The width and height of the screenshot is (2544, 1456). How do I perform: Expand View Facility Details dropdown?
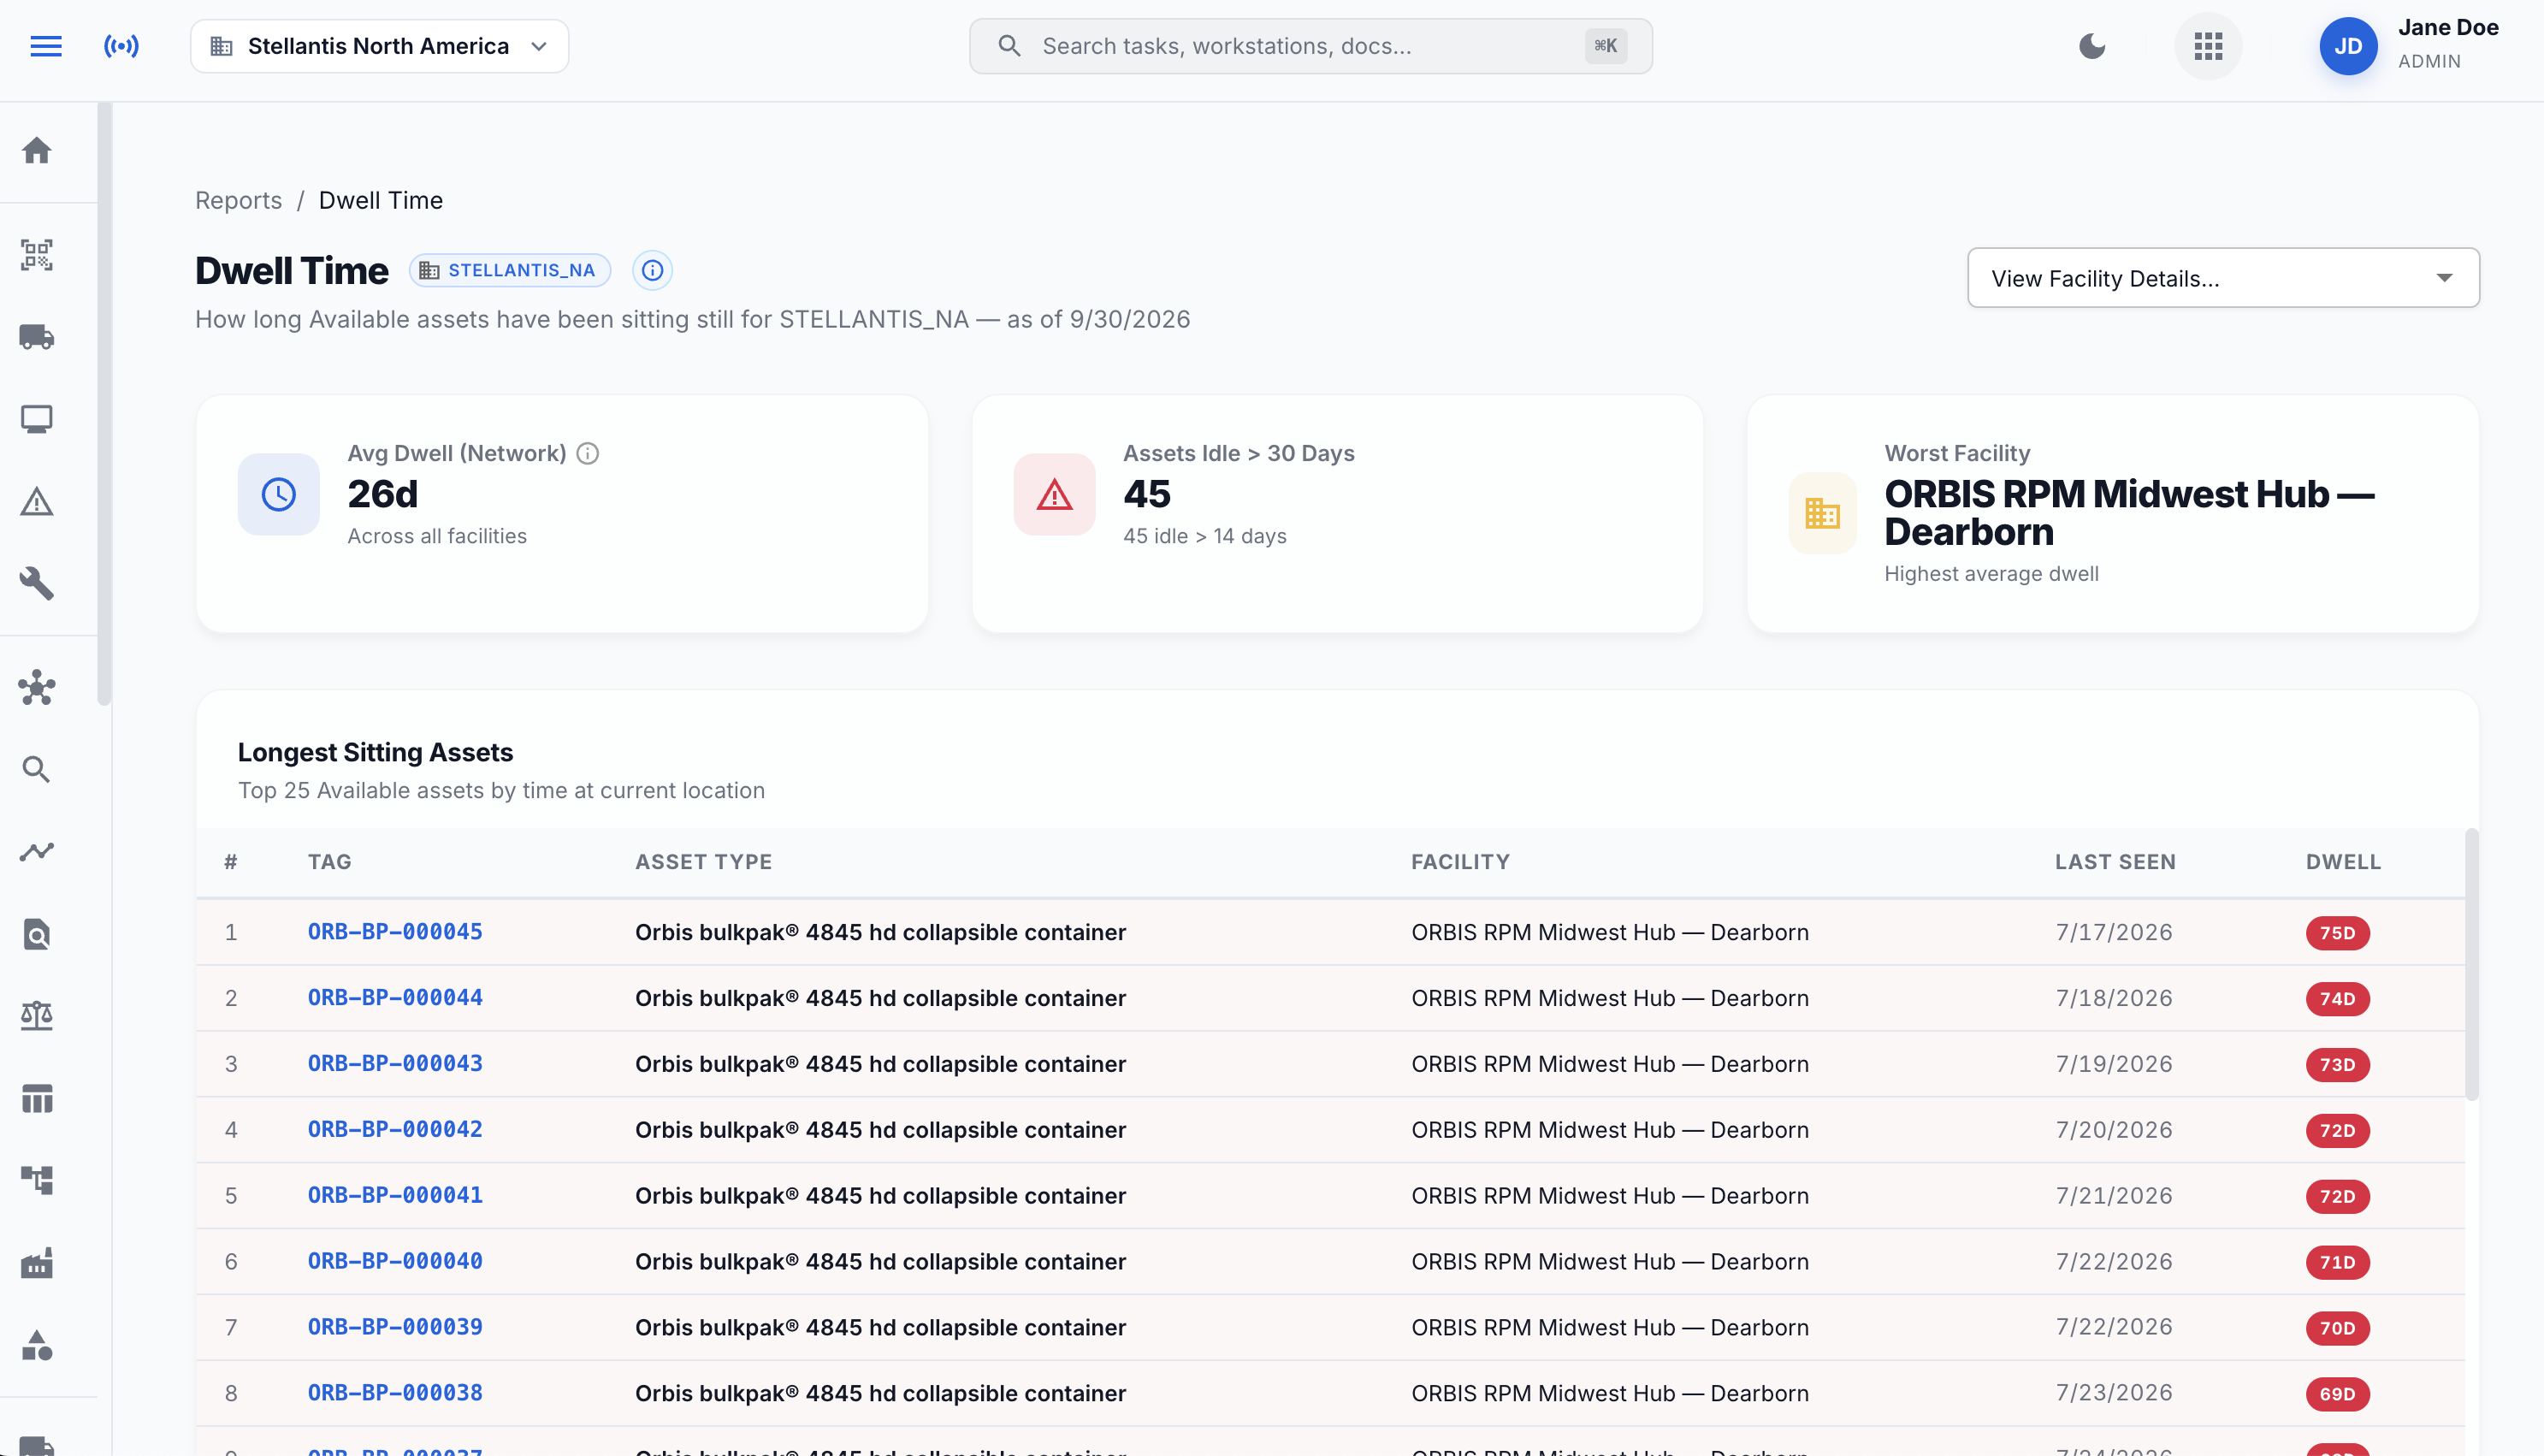[2223, 278]
